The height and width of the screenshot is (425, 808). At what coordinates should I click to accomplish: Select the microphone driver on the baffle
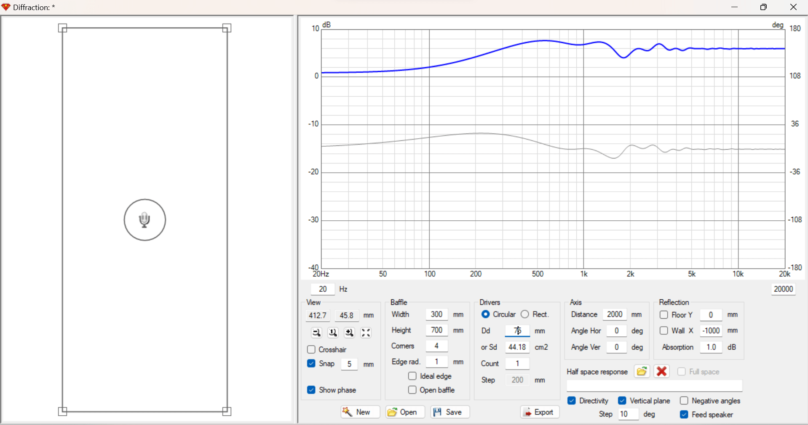point(144,220)
